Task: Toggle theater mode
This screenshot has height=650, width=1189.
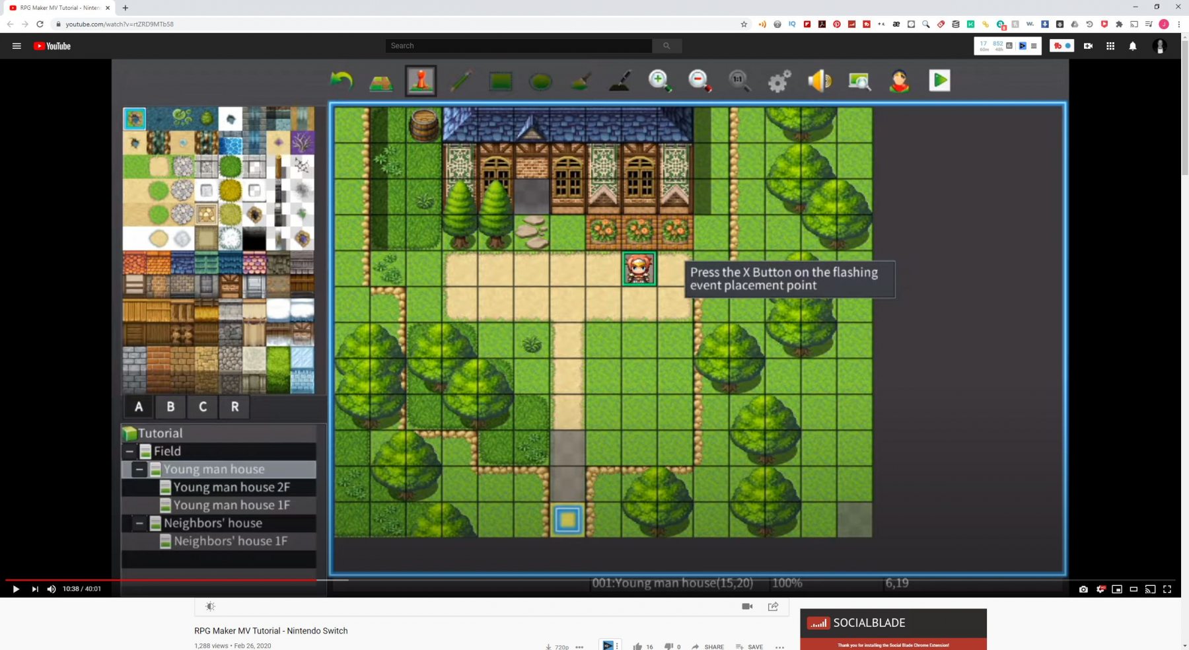Action: (x=1134, y=589)
